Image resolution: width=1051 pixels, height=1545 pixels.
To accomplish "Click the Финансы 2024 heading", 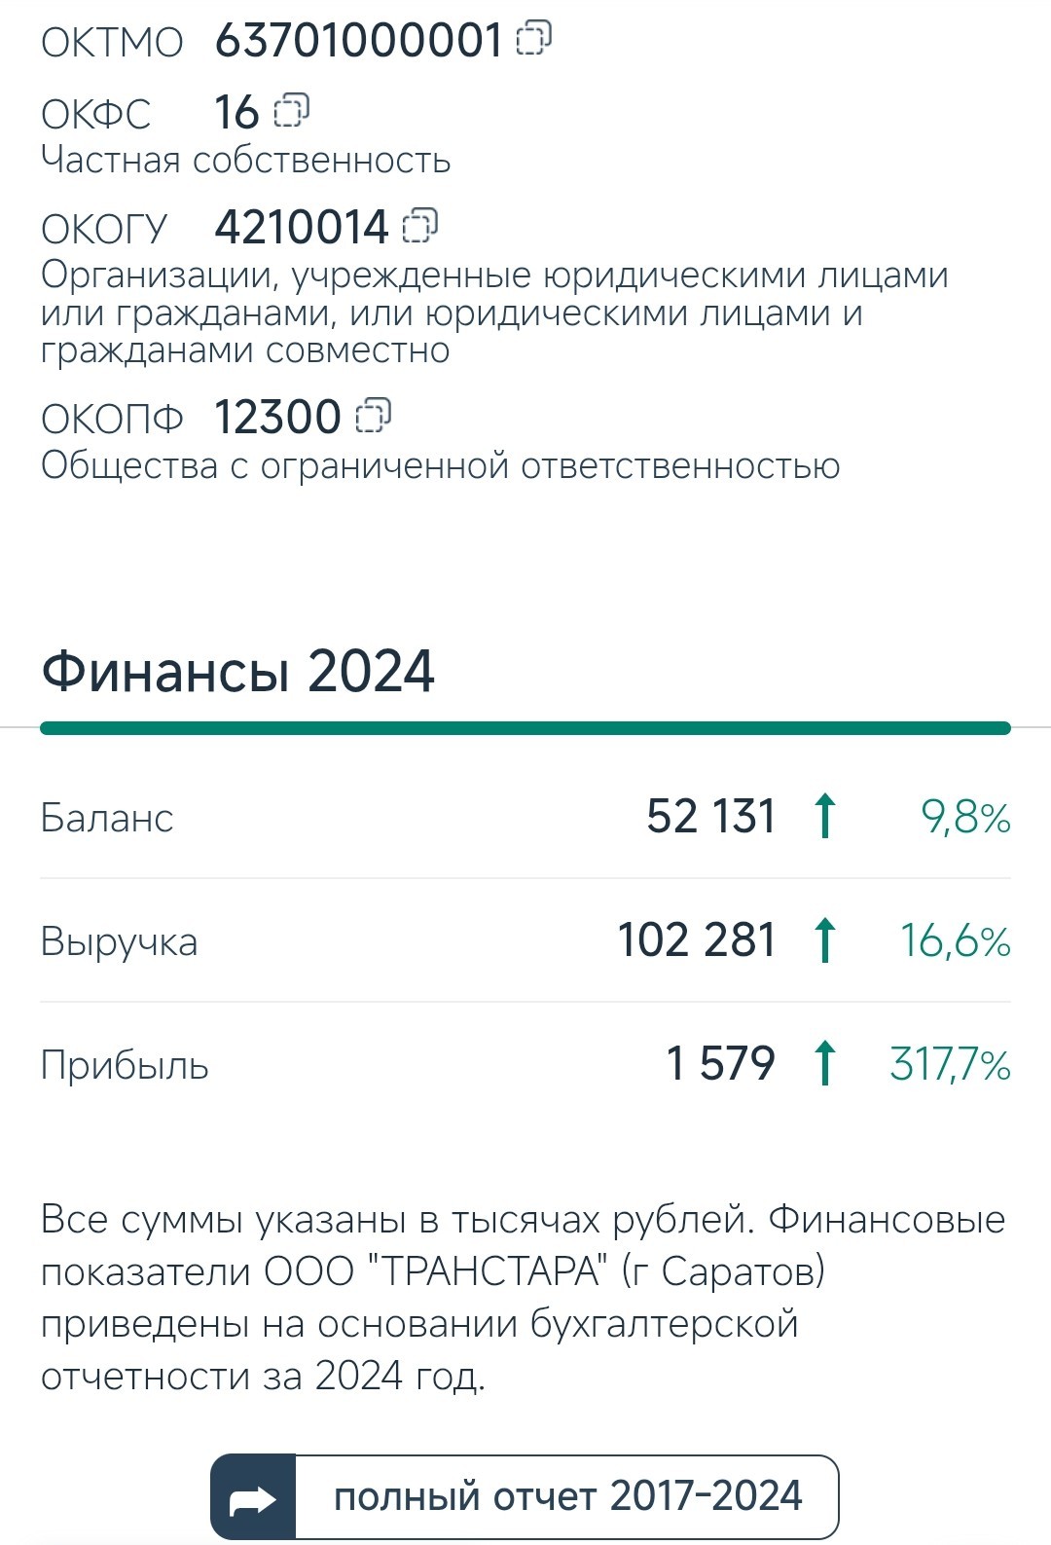I will [237, 672].
